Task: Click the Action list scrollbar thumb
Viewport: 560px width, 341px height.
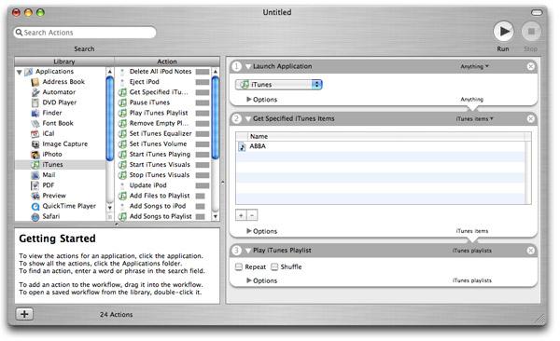Action: 216,117
